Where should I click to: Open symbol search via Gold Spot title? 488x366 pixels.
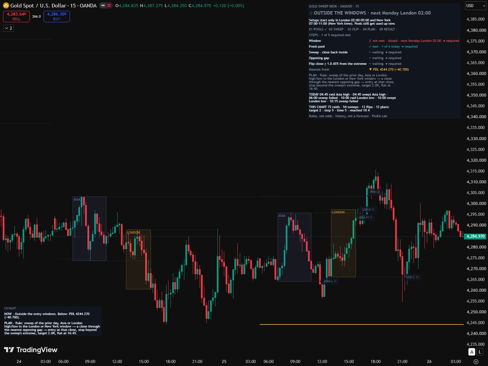coord(53,5)
